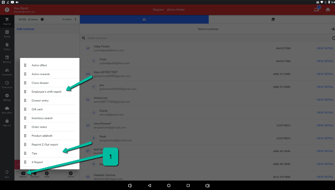The height and width of the screenshot is (190, 335).
Task: Open the Tickets sidebar icon
Action: pyautogui.click(x=7, y=33)
